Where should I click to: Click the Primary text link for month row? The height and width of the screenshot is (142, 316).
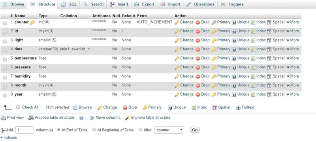(x=224, y=85)
